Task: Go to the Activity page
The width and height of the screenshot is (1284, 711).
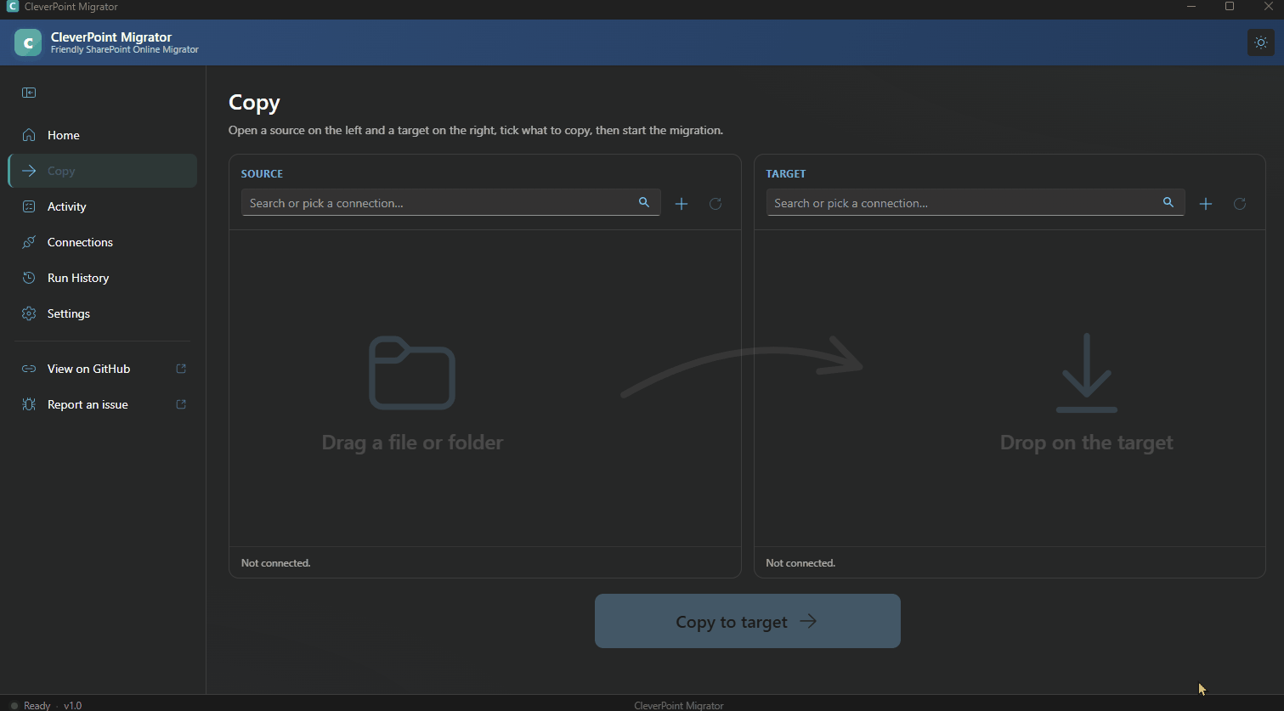Action: (102, 206)
